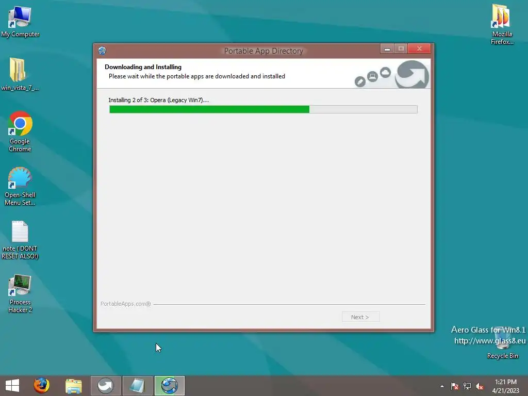Viewport: 528px width, 396px height.
Task: Select the Portable App Directory taskbar button
Action: point(169,386)
